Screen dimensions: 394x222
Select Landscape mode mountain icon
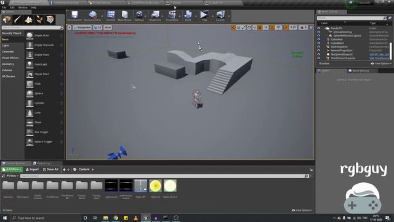[x=28, y=20]
